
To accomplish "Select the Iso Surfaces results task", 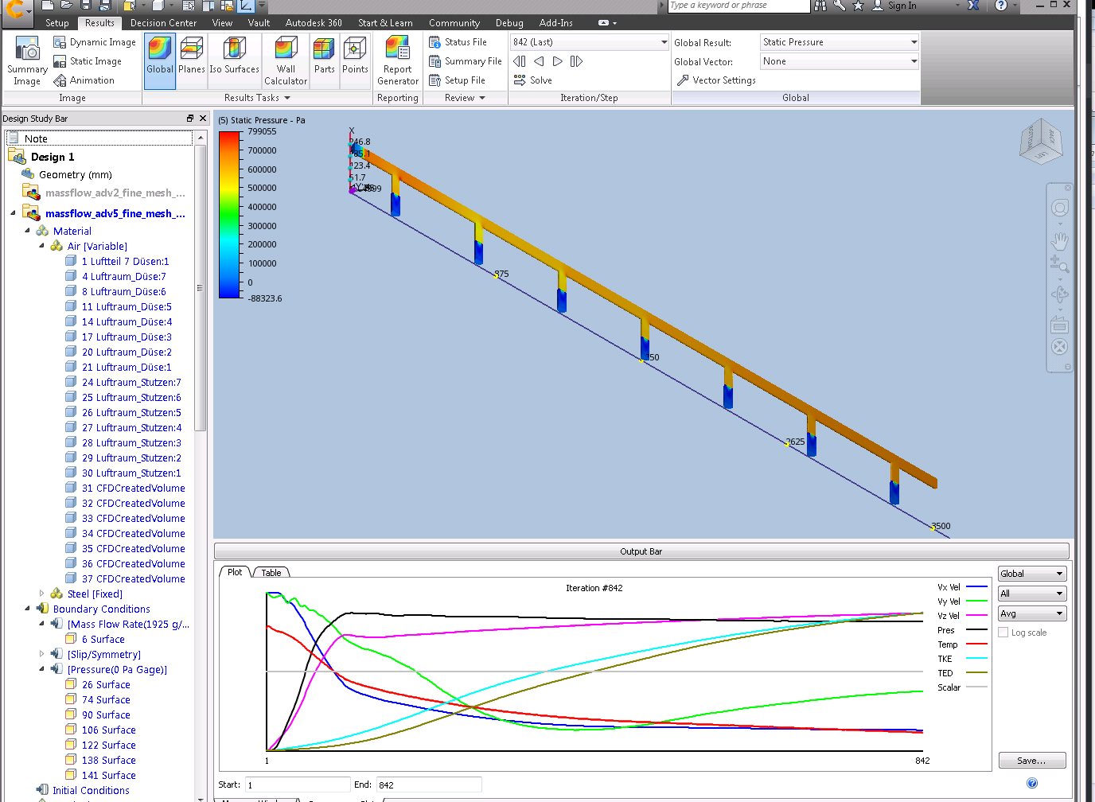I will (234, 61).
